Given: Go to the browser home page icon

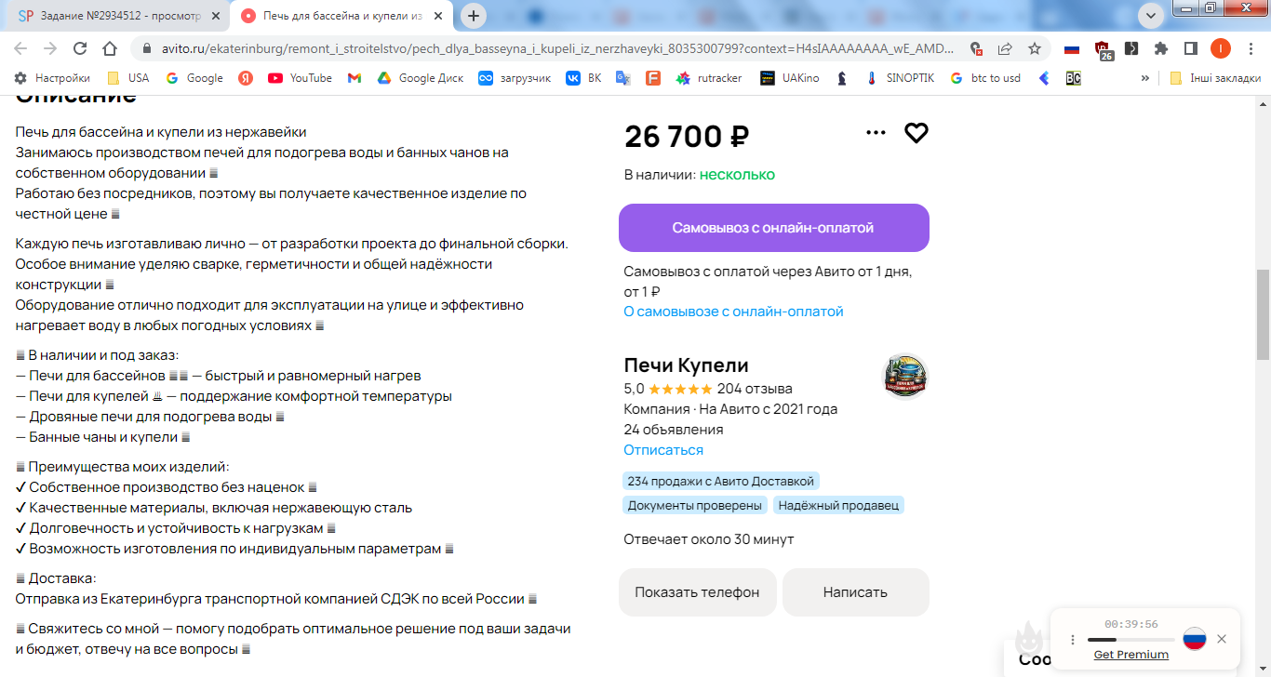Looking at the screenshot, I should [110, 48].
